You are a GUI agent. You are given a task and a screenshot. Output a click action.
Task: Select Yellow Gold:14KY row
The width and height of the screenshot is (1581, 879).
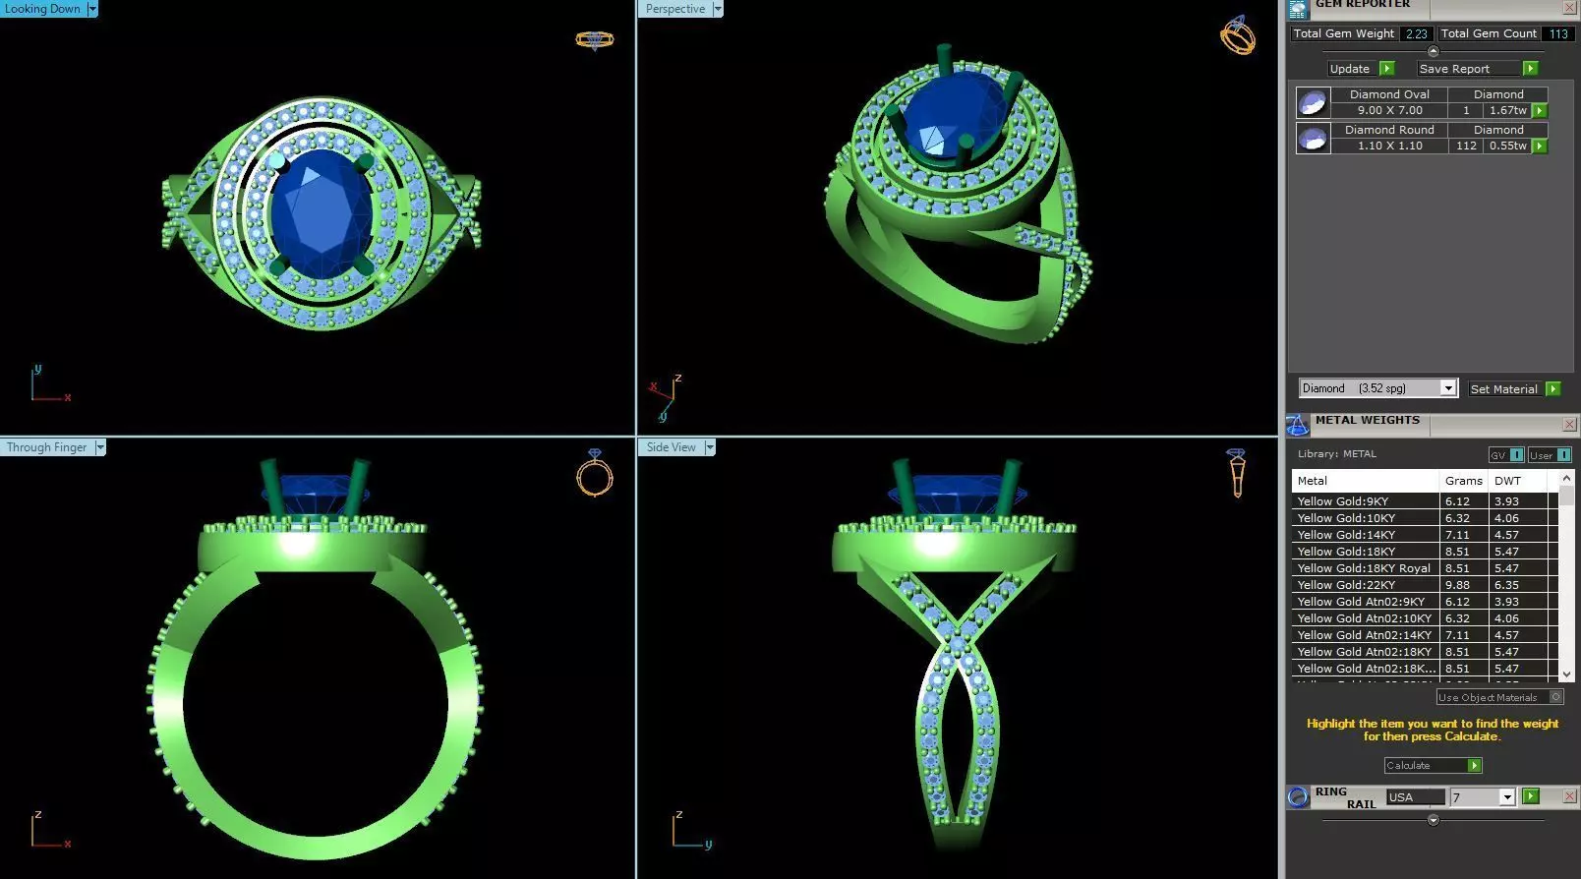(1425, 535)
